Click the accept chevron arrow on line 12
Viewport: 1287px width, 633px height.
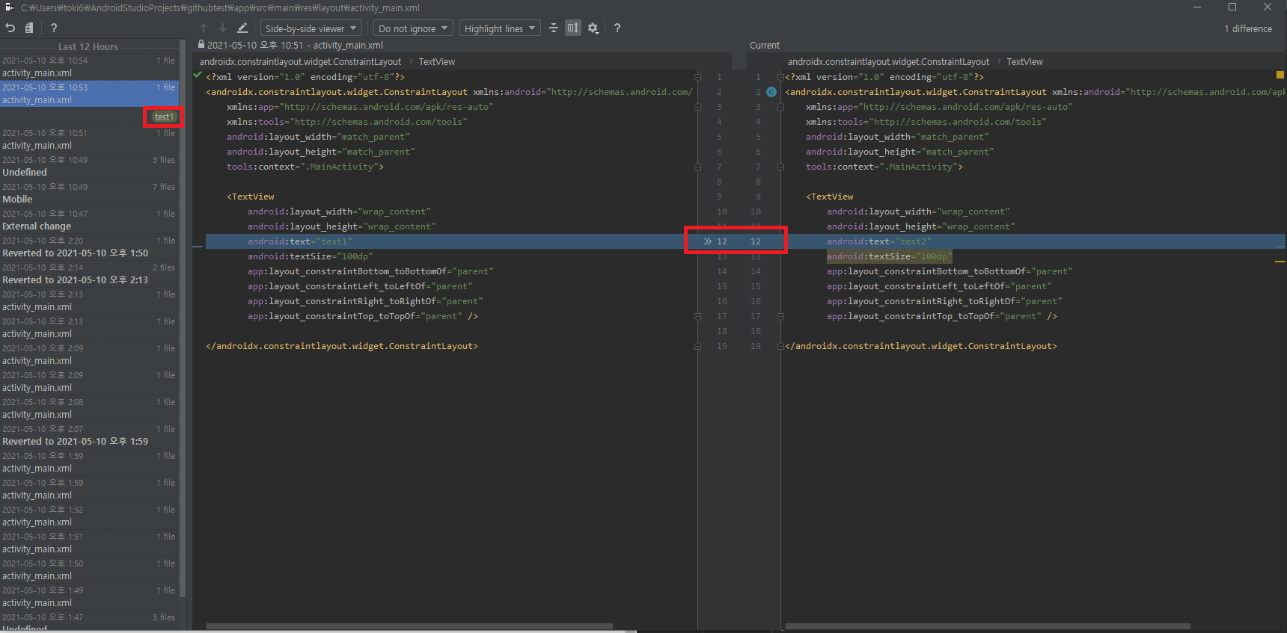(708, 241)
